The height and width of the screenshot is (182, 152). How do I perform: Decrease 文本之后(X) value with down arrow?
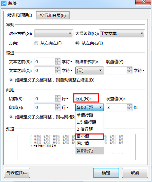tap(58, 72)
